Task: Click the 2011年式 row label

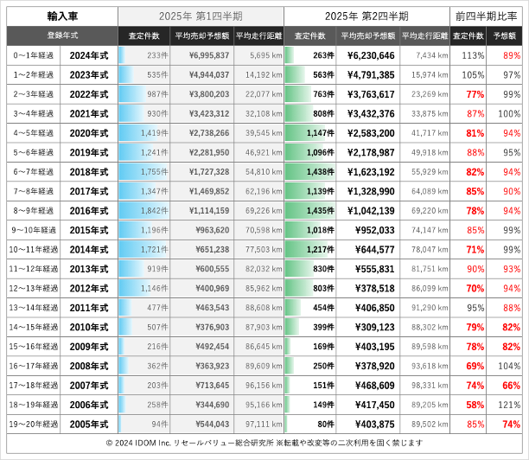Action: click(x=89, y=308)
